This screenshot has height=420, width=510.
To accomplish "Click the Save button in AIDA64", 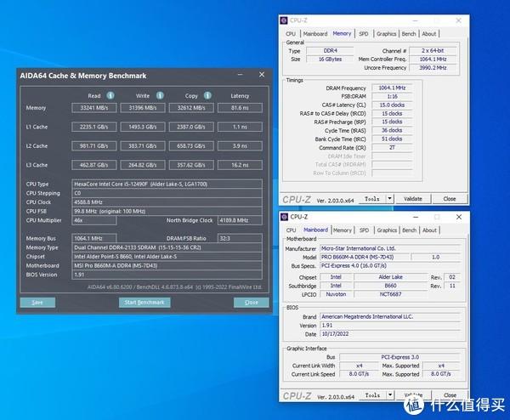I will 37,303.
